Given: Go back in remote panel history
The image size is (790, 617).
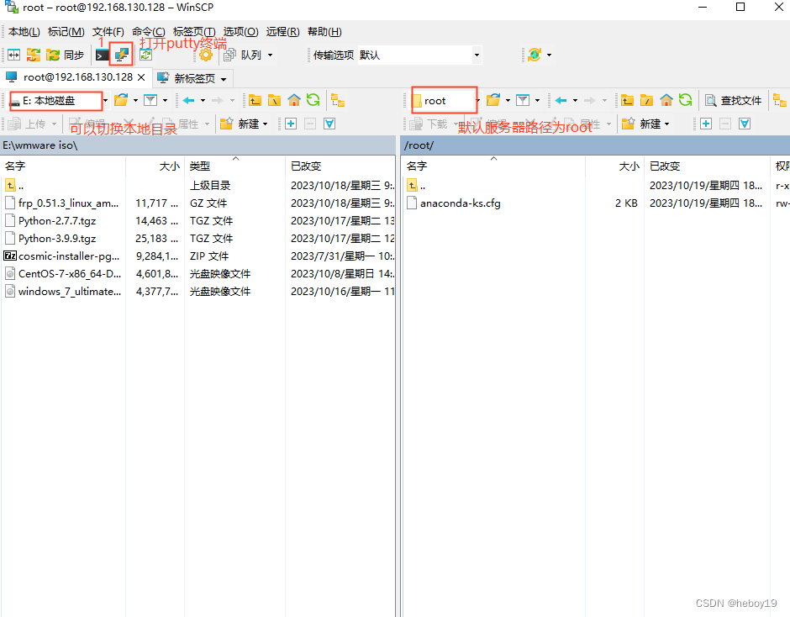Looking at the screenshot, I should (x=561, y=100).
